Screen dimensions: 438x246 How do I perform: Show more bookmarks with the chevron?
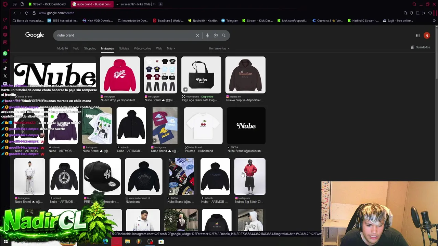(x=434, y=20)
